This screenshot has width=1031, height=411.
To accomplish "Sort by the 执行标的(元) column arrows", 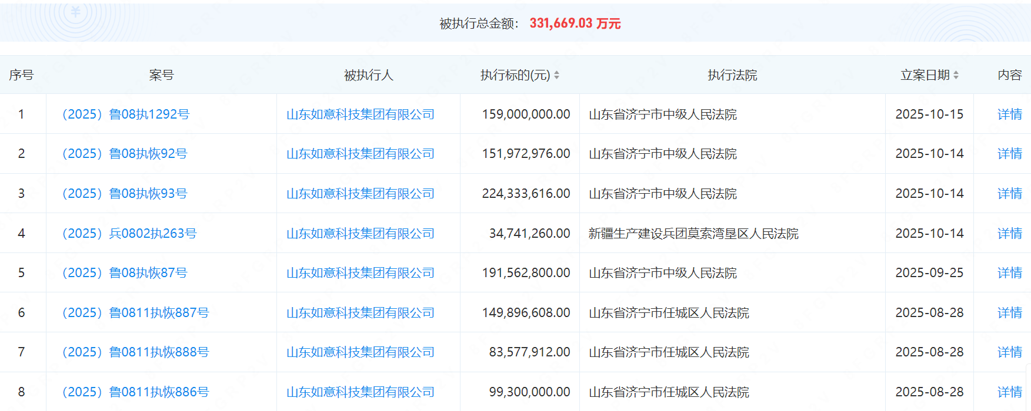I will coord(556,75).
